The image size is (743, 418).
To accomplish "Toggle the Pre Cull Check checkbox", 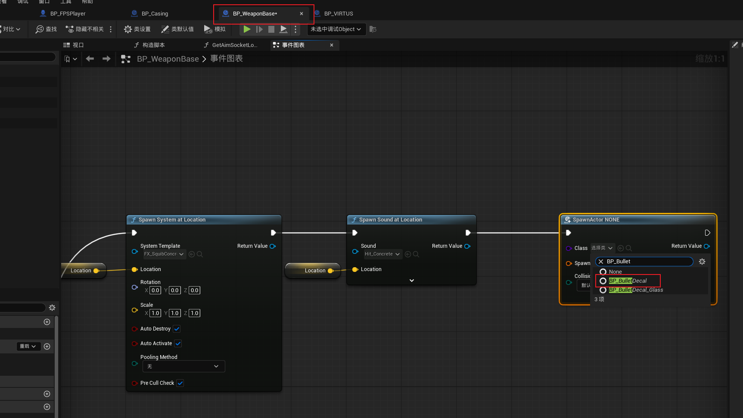I will coord(180,383).
